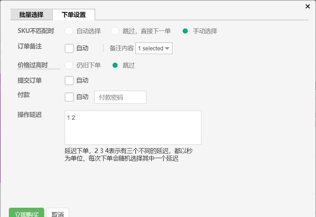The height and width of the screenshot is (217, 316).
Task: Open the 备注内容 selection dropdown
Action: click(153, 48)
